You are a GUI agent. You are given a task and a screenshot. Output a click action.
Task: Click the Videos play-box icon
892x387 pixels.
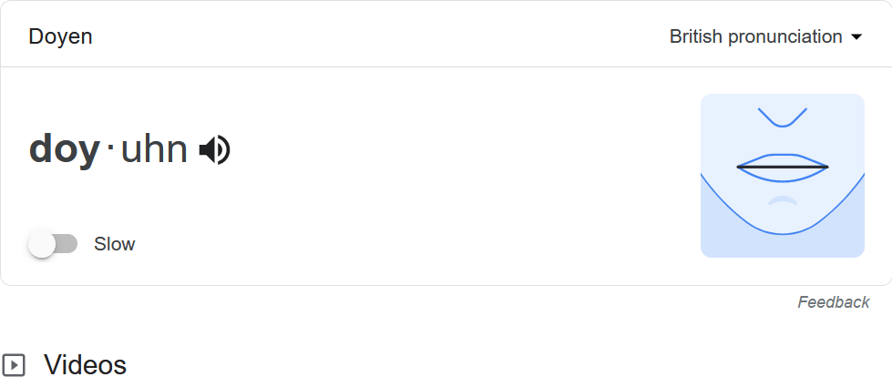click(x=14, y=366)
